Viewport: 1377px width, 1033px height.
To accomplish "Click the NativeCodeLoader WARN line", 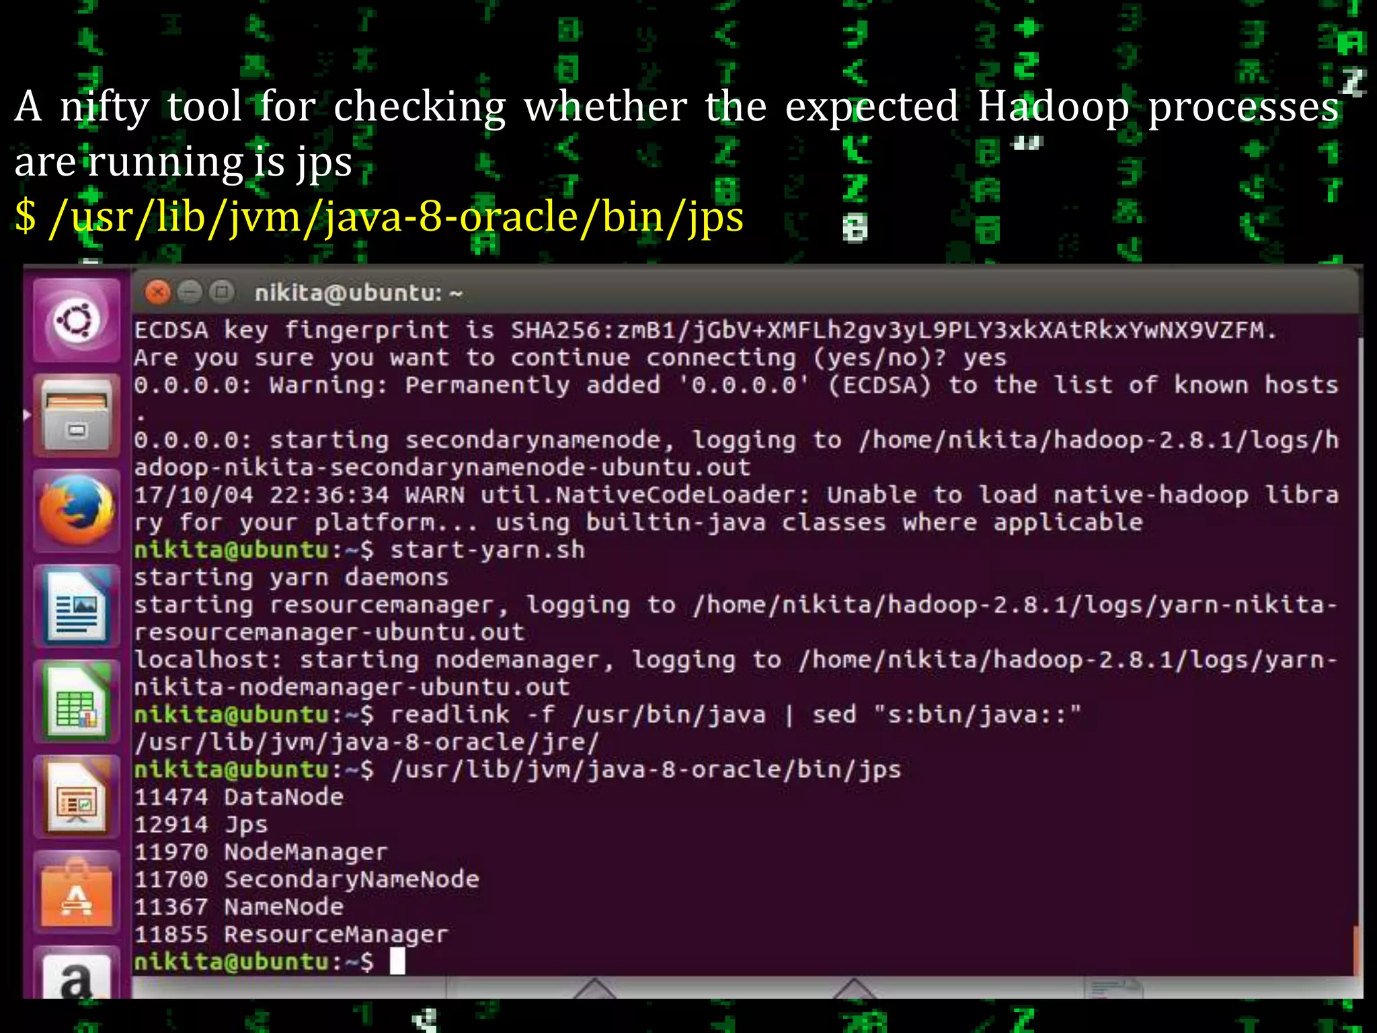I will tap(736, 509).
